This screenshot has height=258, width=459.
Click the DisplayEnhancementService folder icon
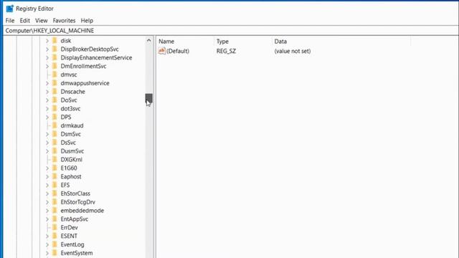pos(55,57)
